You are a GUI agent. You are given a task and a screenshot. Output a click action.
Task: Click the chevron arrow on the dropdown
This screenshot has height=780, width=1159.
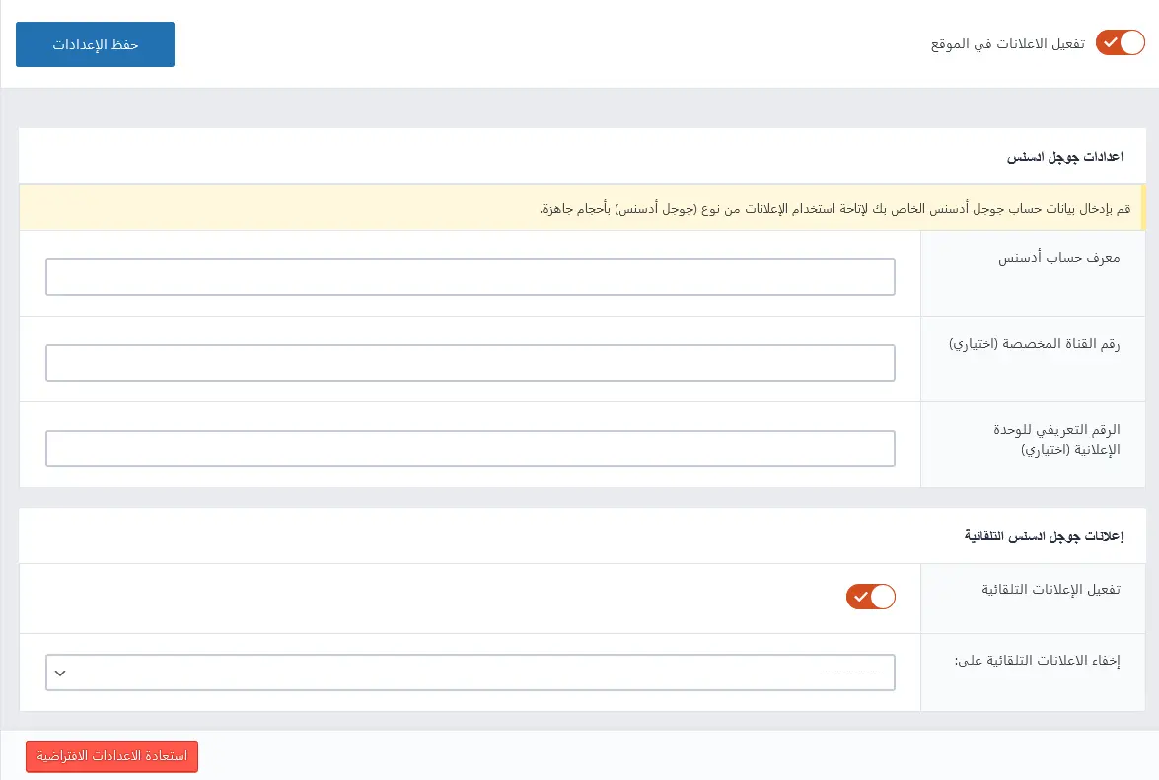pyautogui.click(x=60, y=673)
